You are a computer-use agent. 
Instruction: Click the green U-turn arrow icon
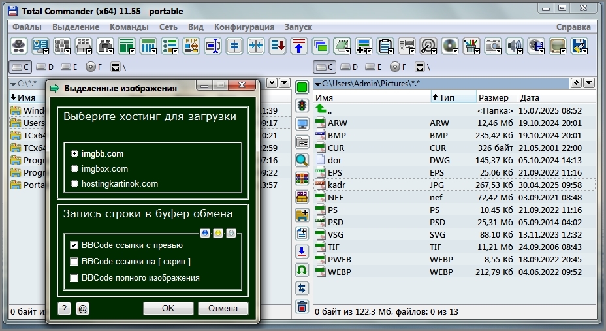(x=302, y=270)
